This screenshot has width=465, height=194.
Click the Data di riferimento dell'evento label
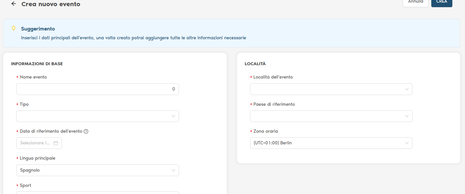[x=51, y=131]
